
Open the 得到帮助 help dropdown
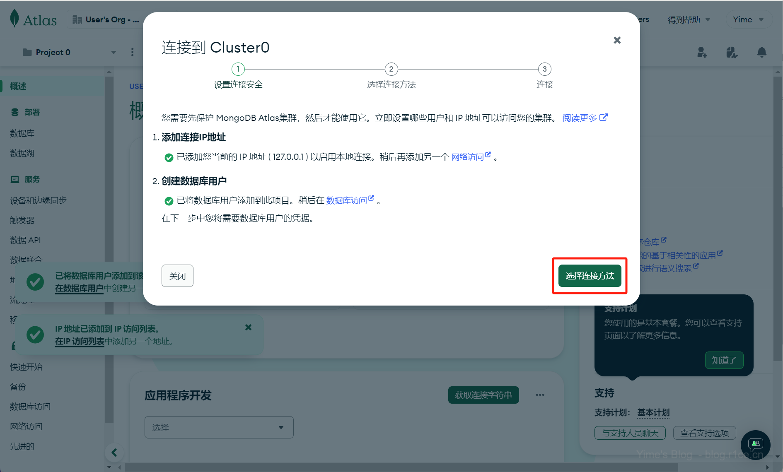point(689,20)
